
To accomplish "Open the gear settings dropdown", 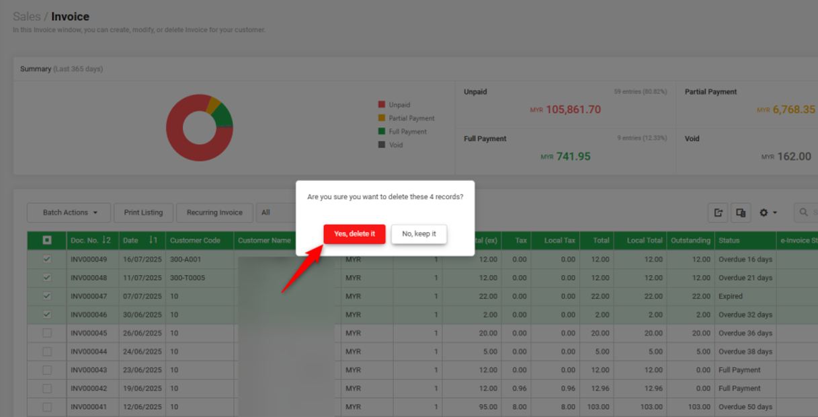I will click(768, 213).
